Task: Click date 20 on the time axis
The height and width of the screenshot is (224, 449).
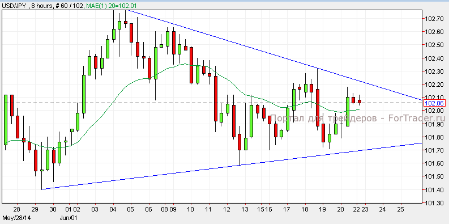Action: [341, 209]
